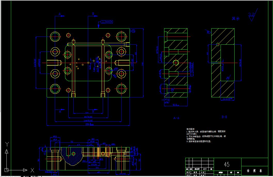273x177 pixels.
Task: Select the B-B section view label
Action: 224,117
